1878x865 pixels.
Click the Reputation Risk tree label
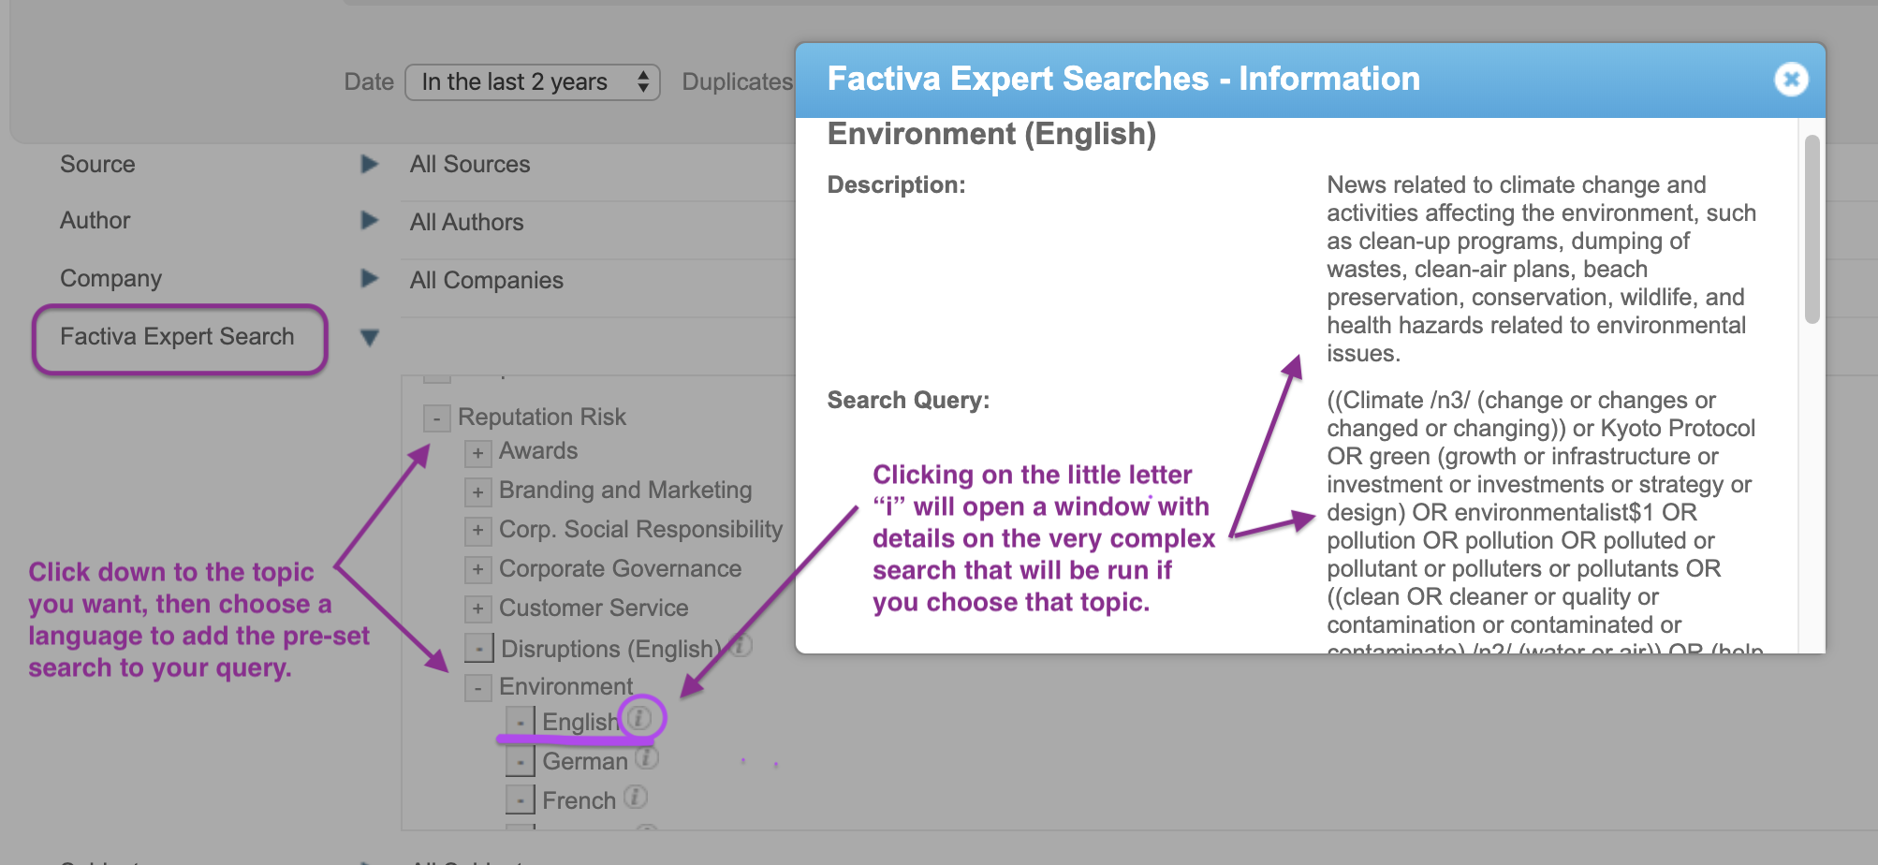click(x=541, y=418)
